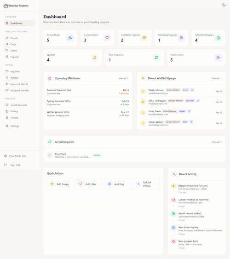Click the Add Dog quick action

point(118,184)
